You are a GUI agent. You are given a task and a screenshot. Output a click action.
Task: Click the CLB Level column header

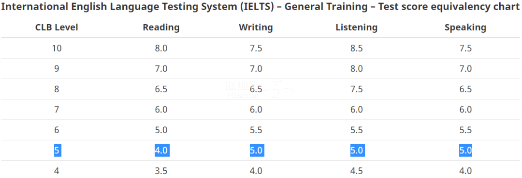coord(57,27)
